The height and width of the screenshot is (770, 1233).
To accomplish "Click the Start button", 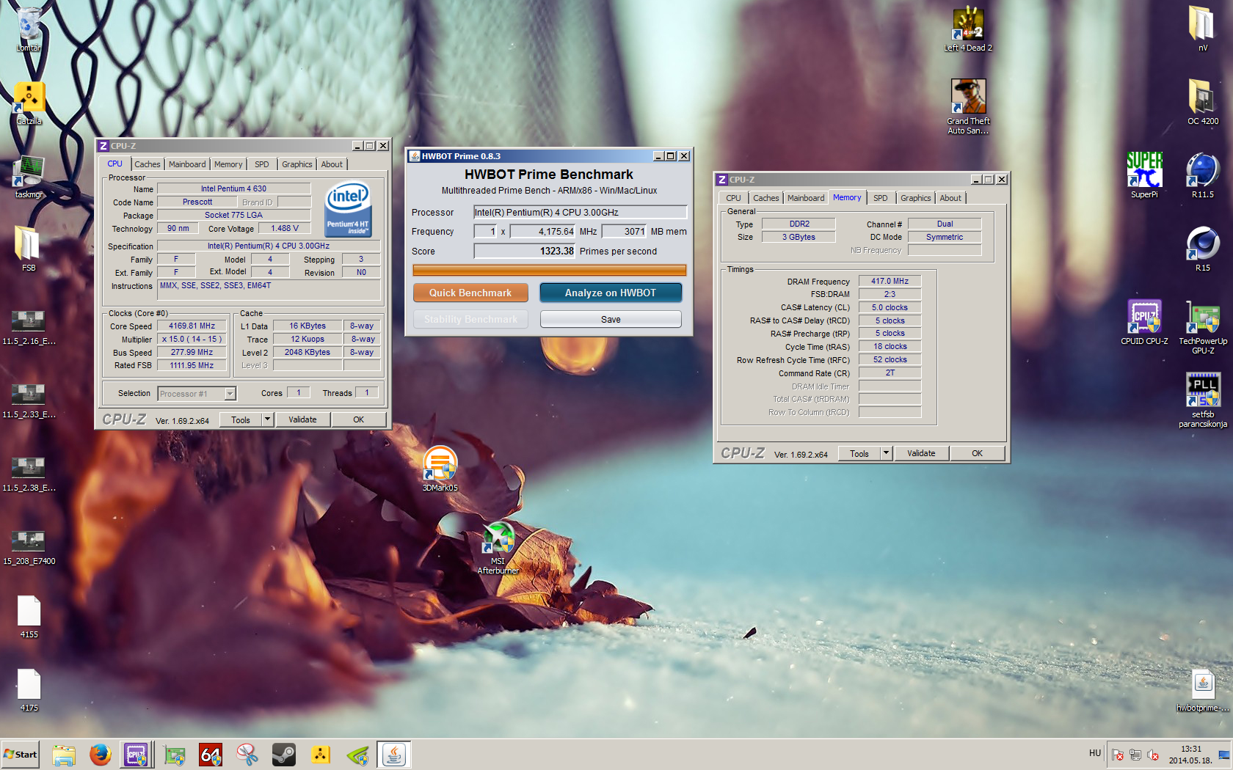I will click(x=21, y=755).
